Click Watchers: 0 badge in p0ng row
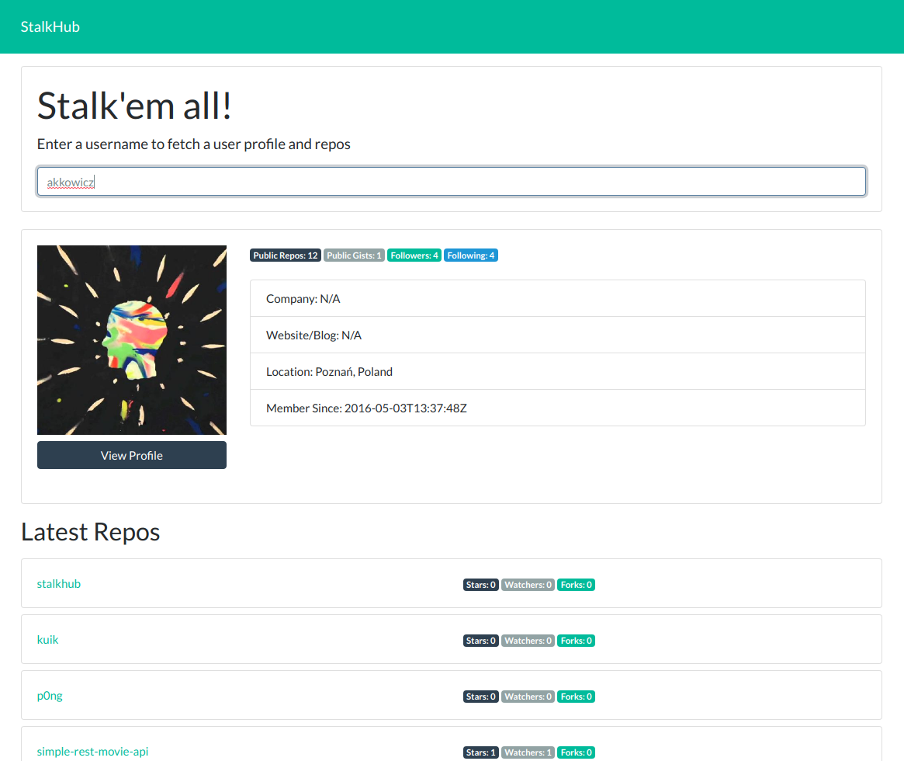904x761 pixels. tap(528, 697)
